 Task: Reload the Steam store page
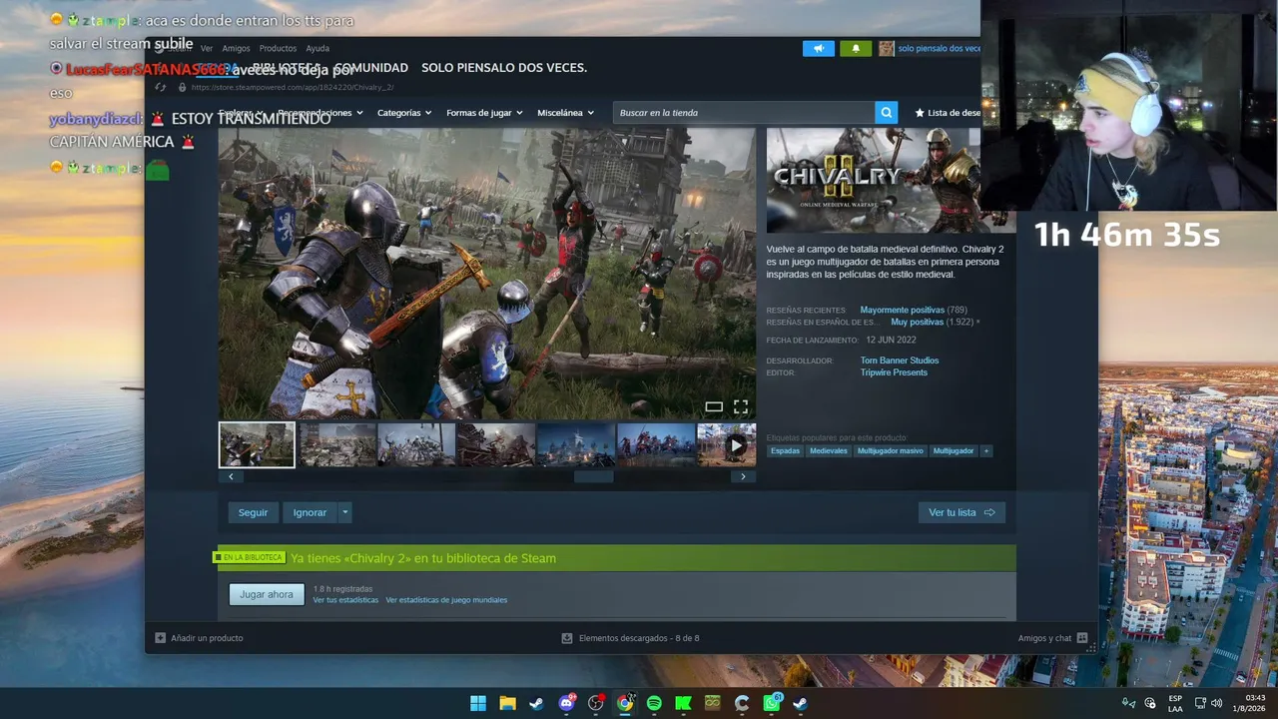point(161,87)
